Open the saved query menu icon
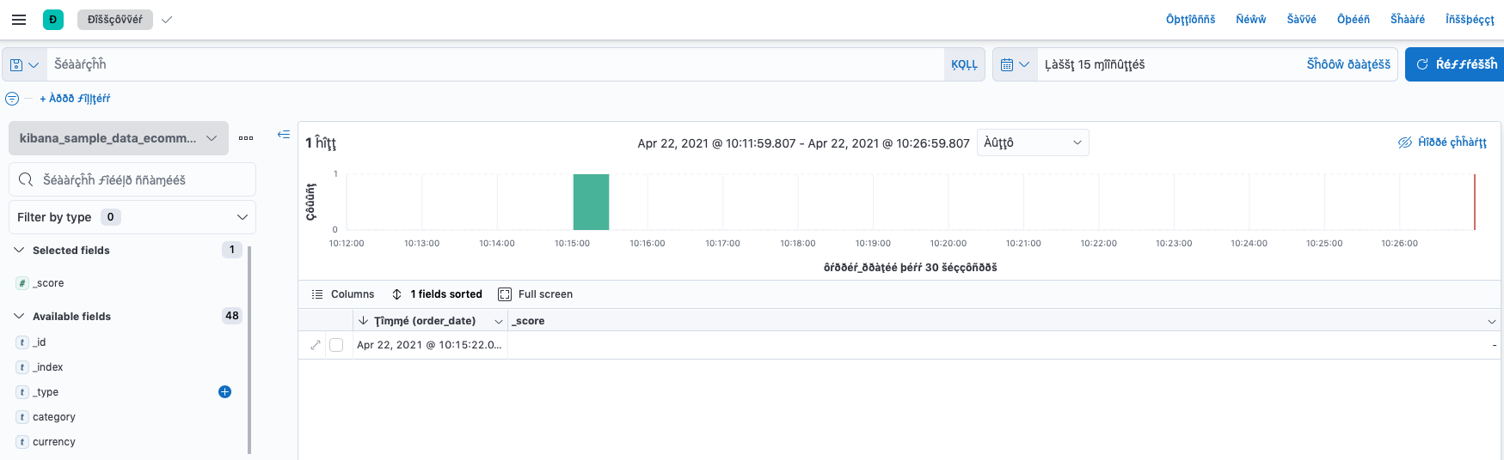The width and height of the screenshot is (1504, 460). [24, 64]
